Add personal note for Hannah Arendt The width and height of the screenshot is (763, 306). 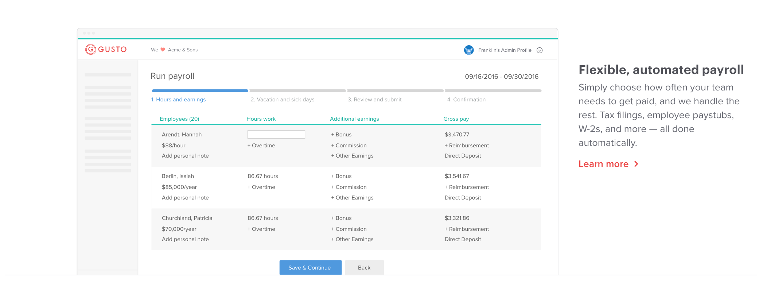tap(185, 156)
